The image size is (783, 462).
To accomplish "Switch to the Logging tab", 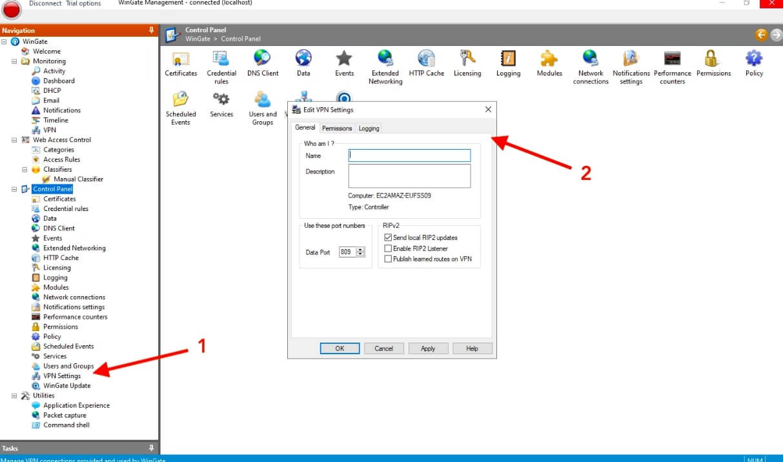I will click(x=369, y=128).
